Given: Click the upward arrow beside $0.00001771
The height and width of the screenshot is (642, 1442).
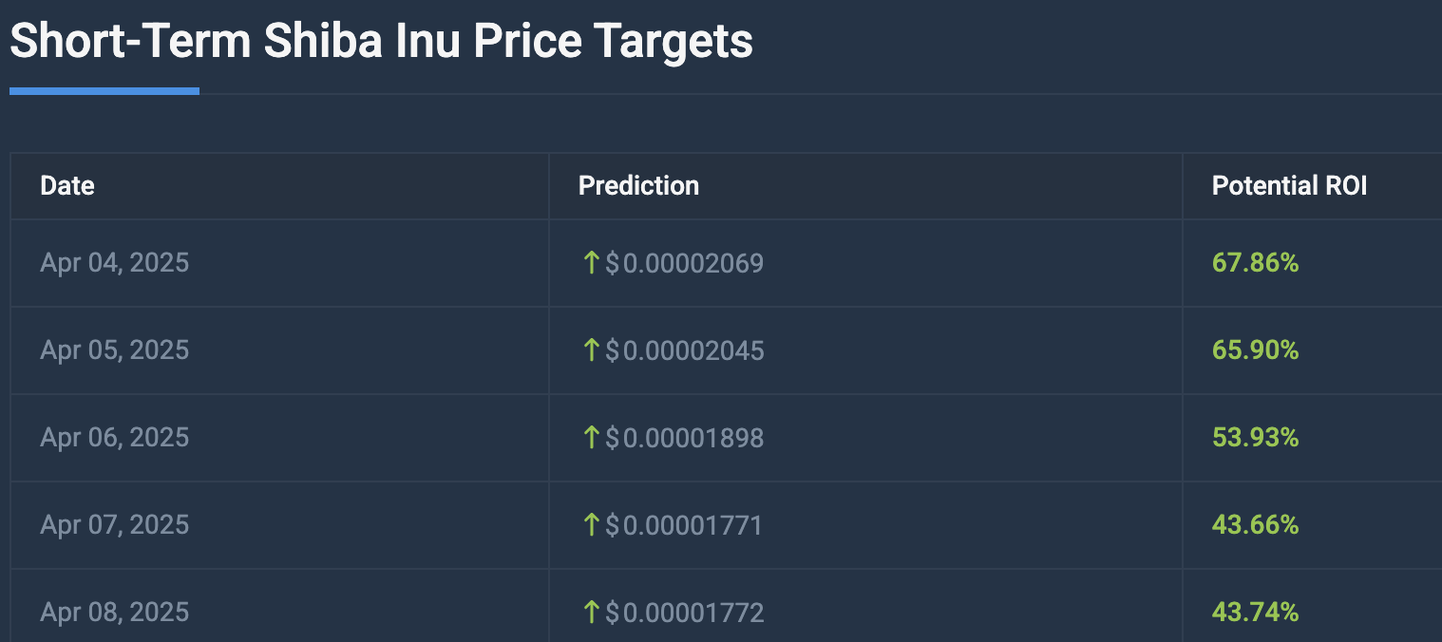Looking at the screenshot, I should click(x=591, y=524).
